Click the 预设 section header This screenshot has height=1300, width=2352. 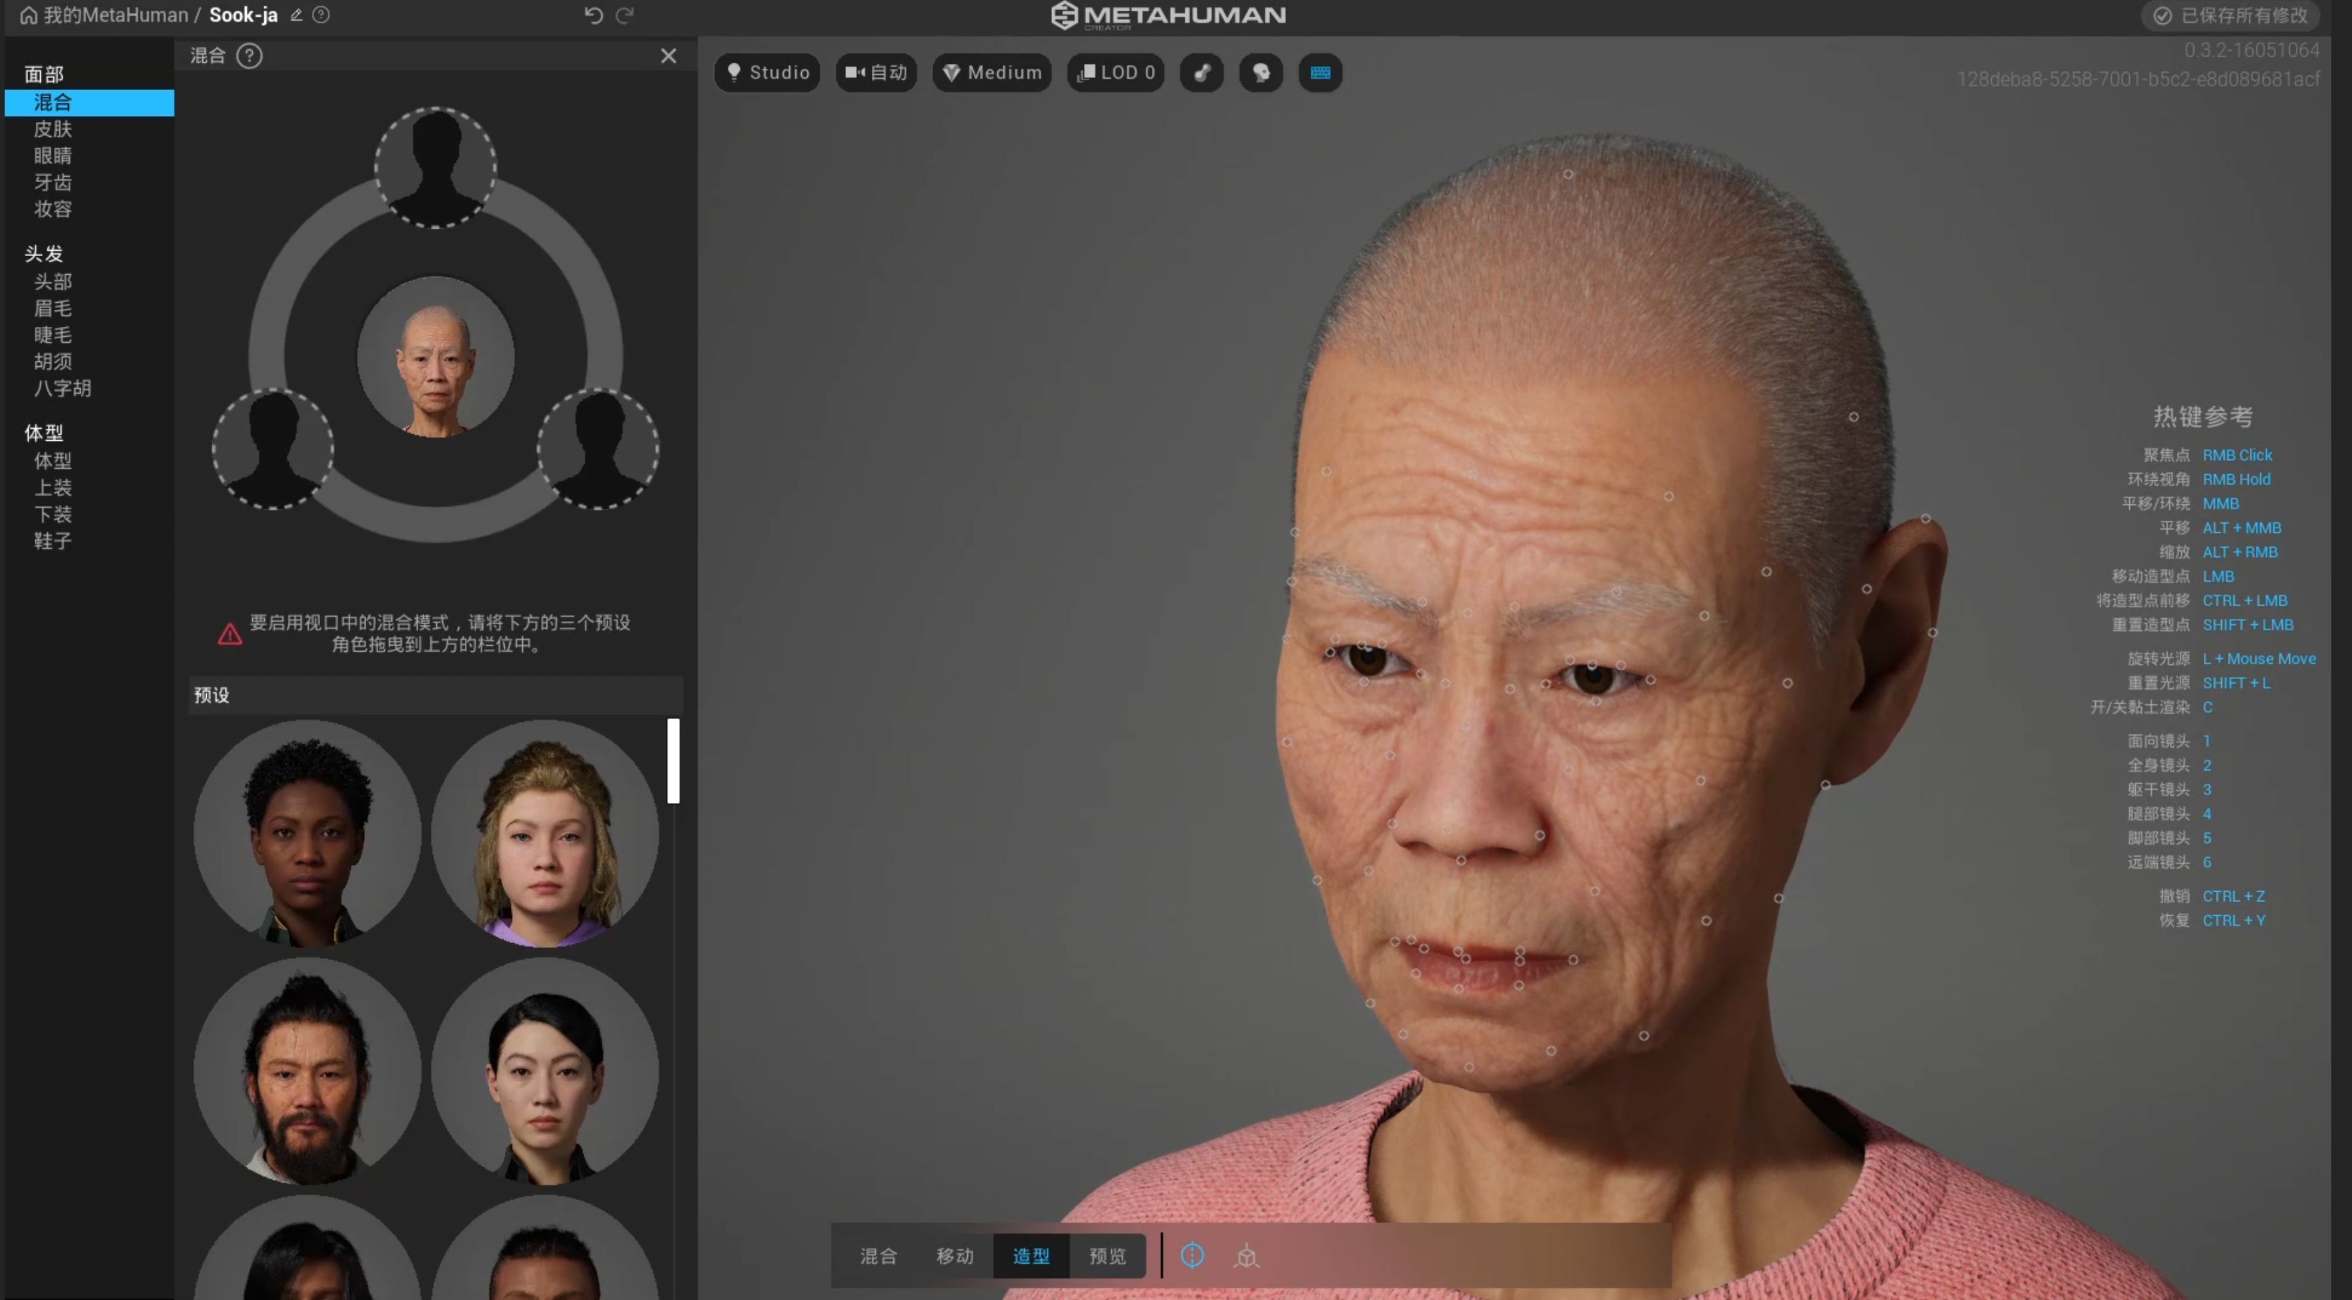(x=436, y=695)
